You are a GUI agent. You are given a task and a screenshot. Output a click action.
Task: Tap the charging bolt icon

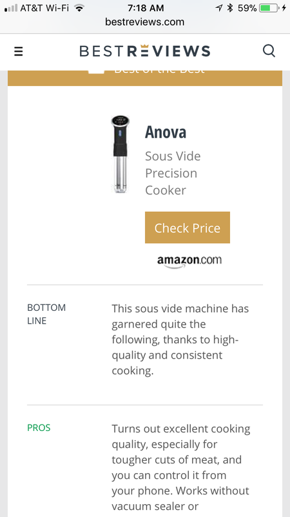pyautogui.click(x=284, y=8)
